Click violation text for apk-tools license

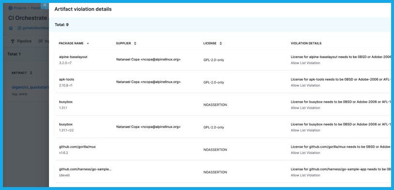click(x=341, y=80)
